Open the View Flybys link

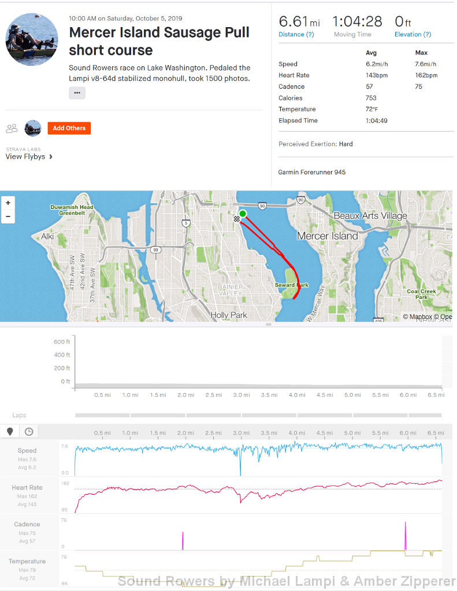25,156
